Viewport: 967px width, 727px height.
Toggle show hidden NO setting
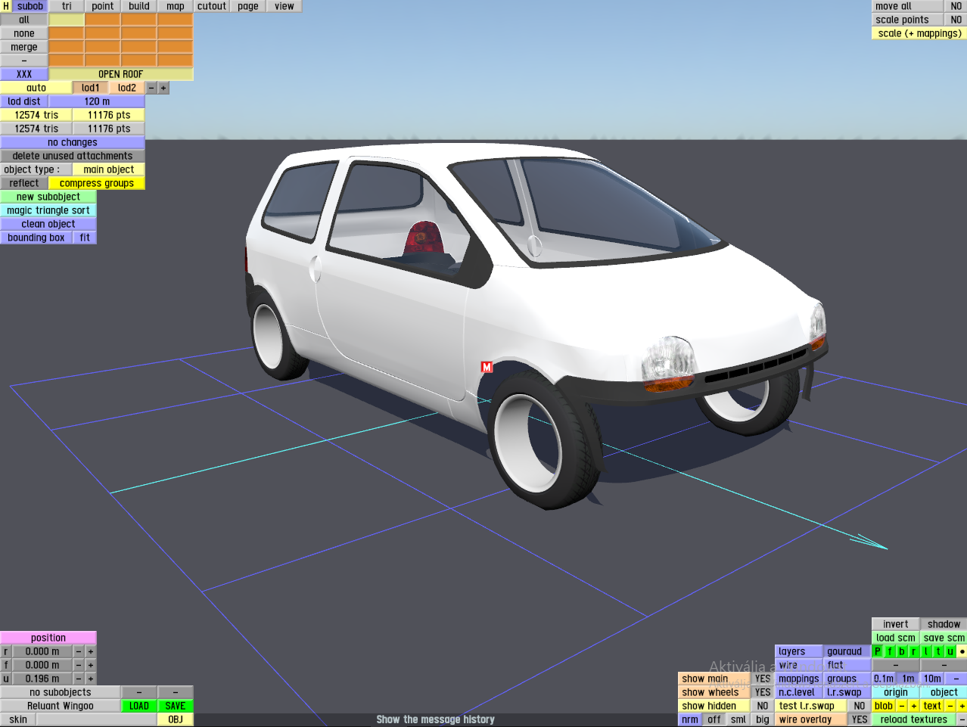coord(763,706)
